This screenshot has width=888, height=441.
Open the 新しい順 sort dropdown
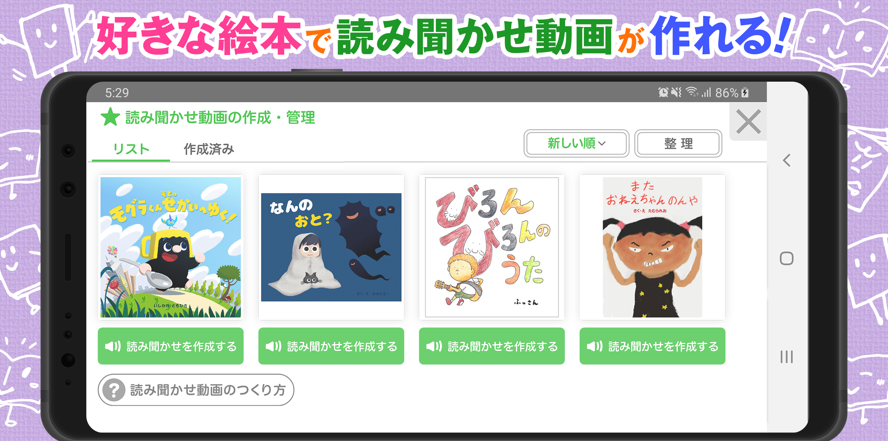(576, 143)
